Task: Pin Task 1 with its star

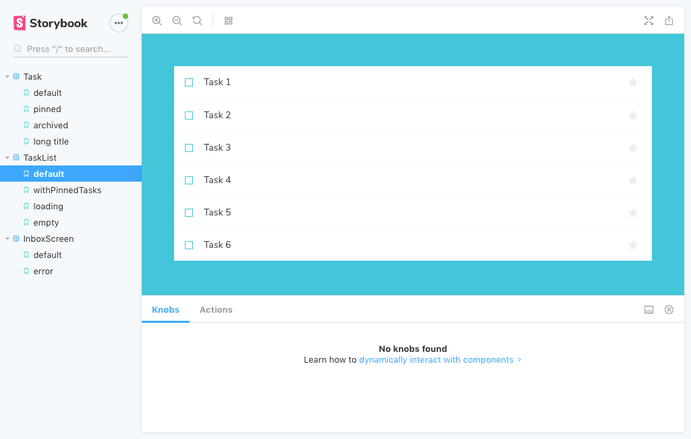Action: [633, 82]
